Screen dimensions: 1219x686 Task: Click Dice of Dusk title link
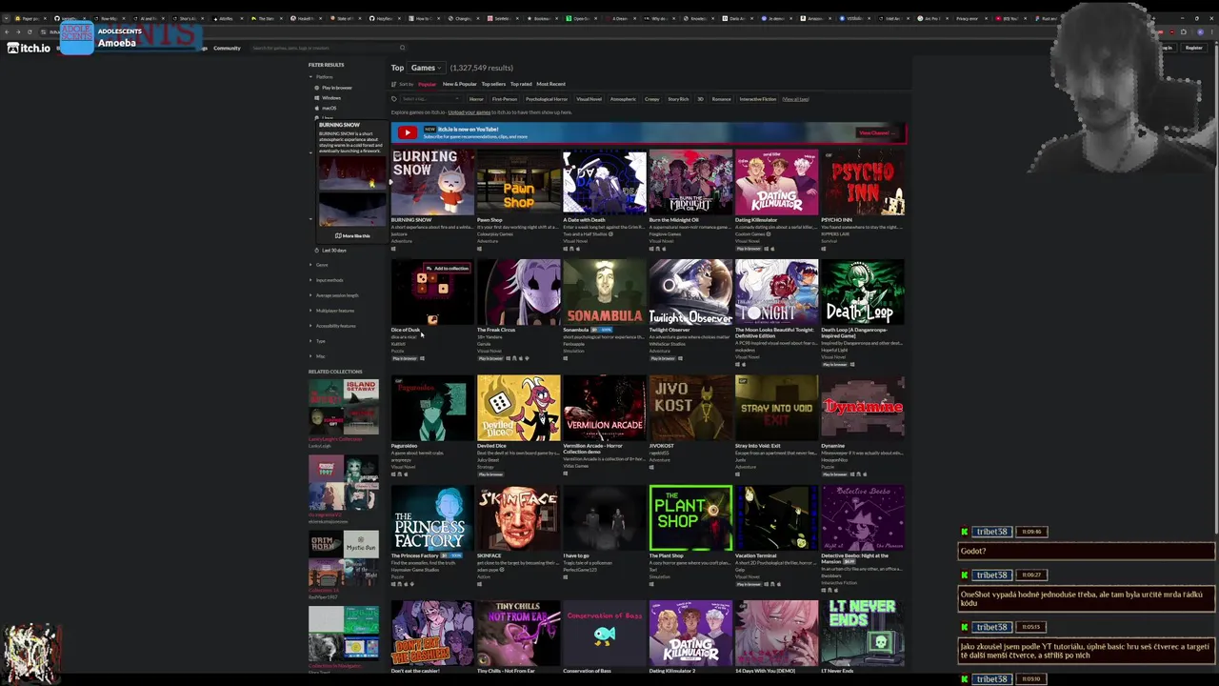[x=405, y=330]
